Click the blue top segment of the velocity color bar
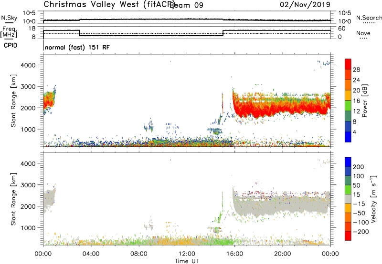The width and height of the screenshot is (382, 264). [348, 162]
